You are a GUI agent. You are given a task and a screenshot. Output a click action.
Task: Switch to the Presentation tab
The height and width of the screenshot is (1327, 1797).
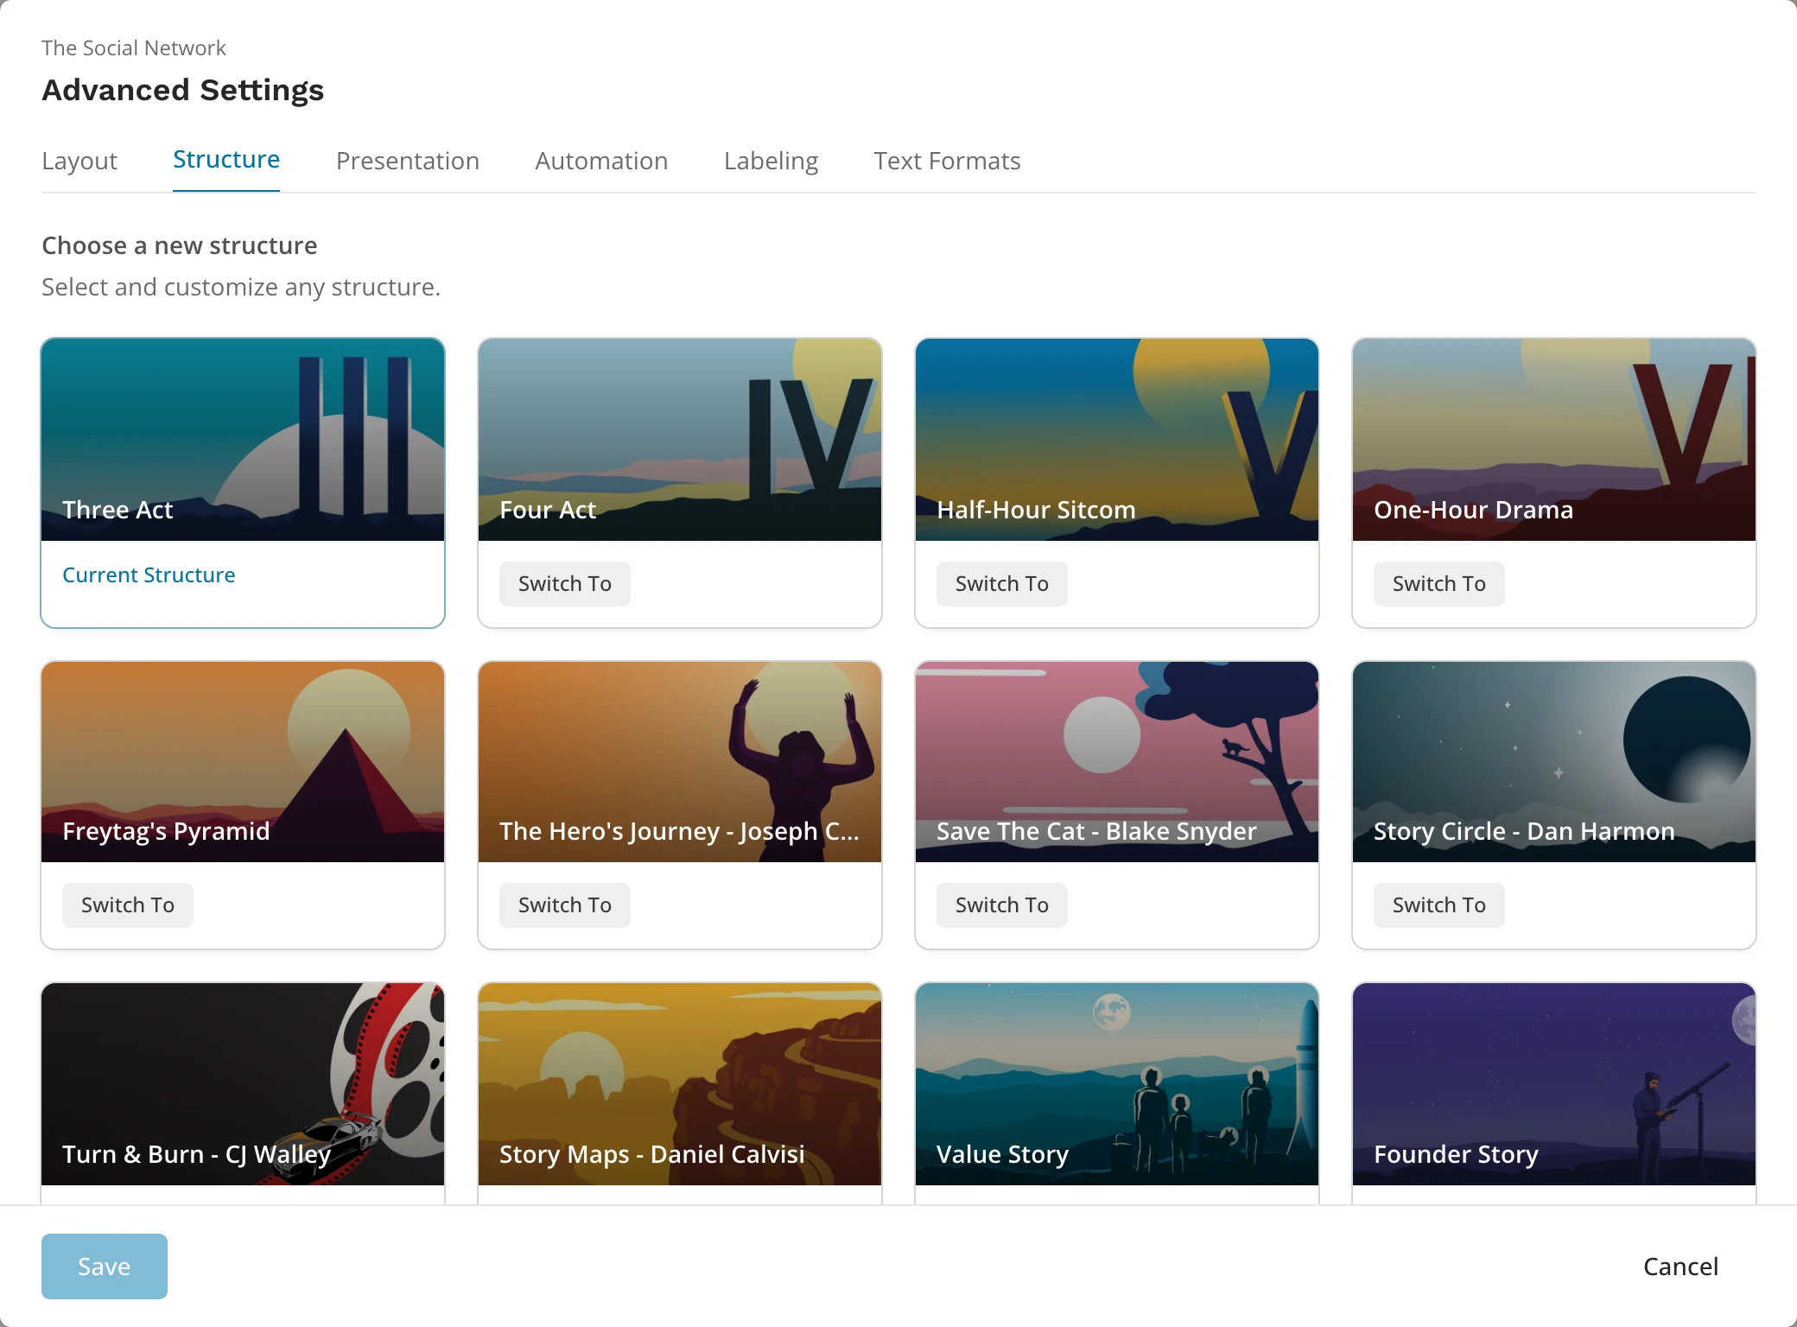(x=408, y=161)
